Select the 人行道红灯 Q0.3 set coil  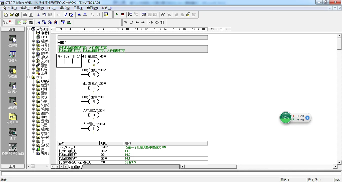[x=94, y=128]
